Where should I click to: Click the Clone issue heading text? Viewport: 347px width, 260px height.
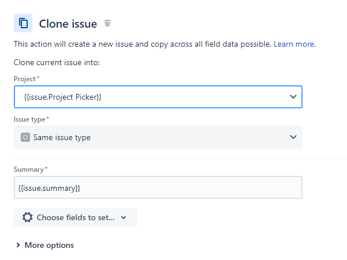[68, 24]
